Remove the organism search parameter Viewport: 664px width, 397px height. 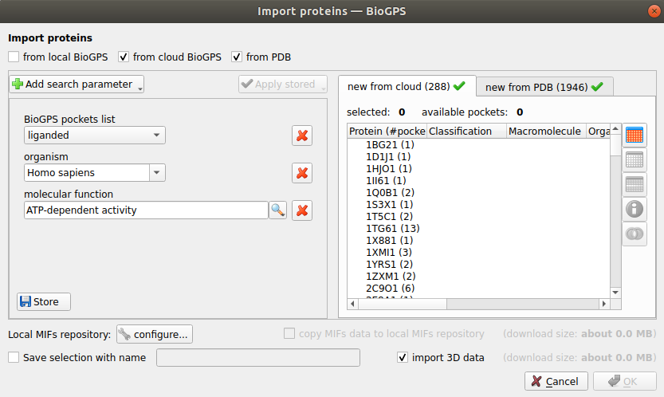(x=302, y=173)
